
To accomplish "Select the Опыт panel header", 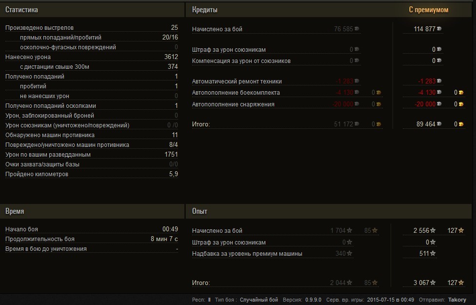I will (x=328, y=211).
